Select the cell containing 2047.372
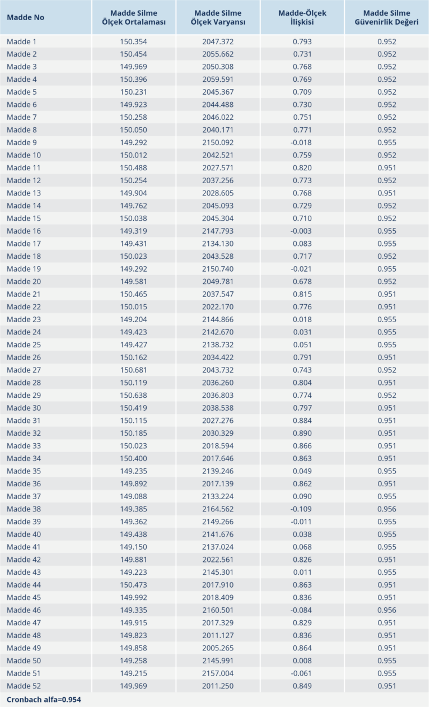The height and width of the screenshot is (707, 430). click(218, 41)
